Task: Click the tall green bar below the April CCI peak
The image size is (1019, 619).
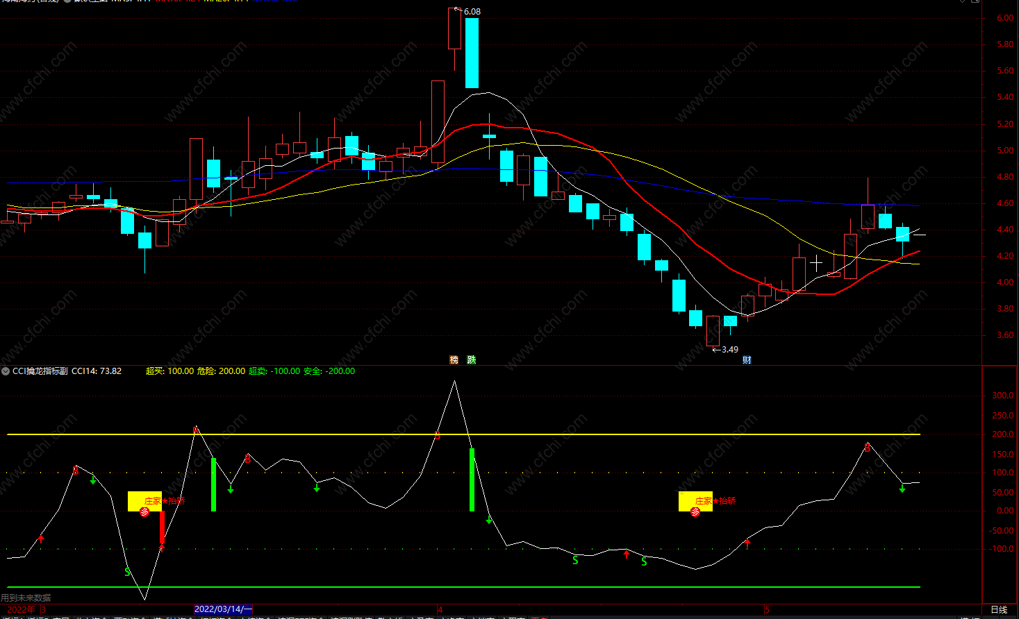Action: [x=472, y=480]
